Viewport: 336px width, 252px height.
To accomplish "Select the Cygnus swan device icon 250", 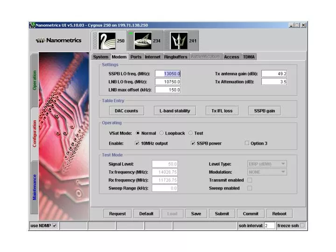I will click(x=107, y=41).
